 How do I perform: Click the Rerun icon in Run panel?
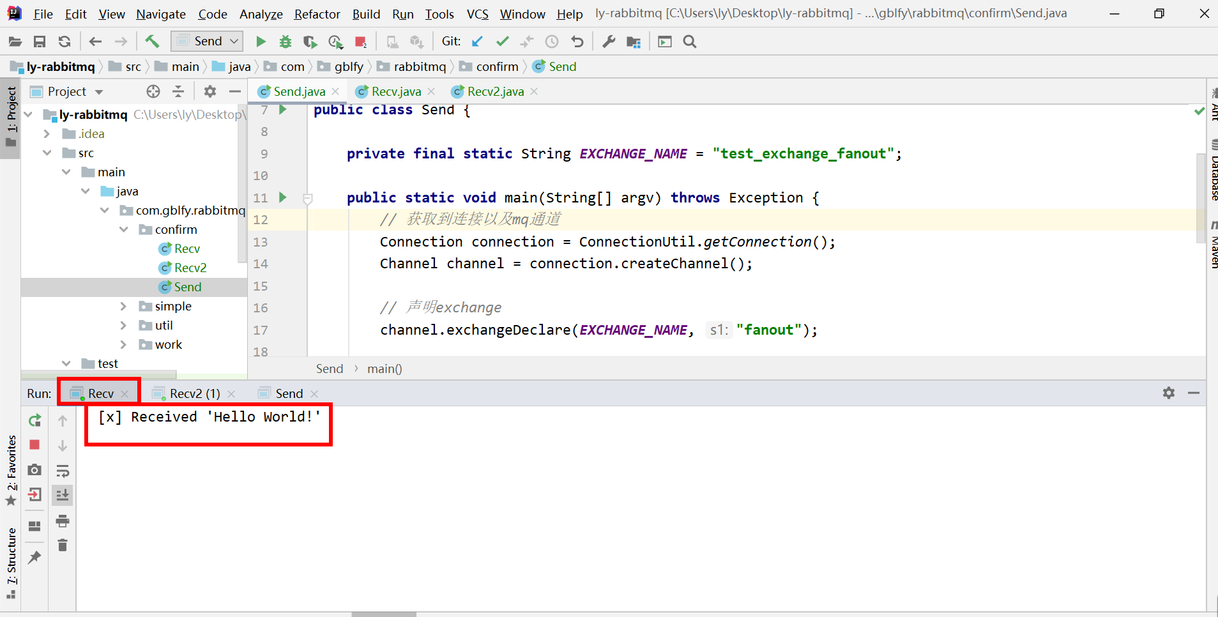35,420
